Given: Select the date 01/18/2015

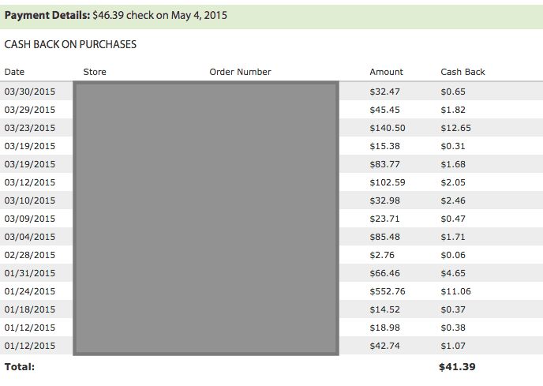Looking at the screenshot, I should (x=30, y=309).
